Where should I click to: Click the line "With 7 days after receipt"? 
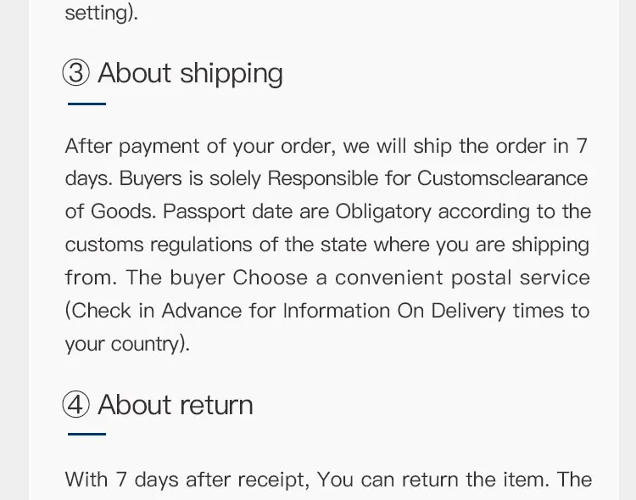point(187,480)
